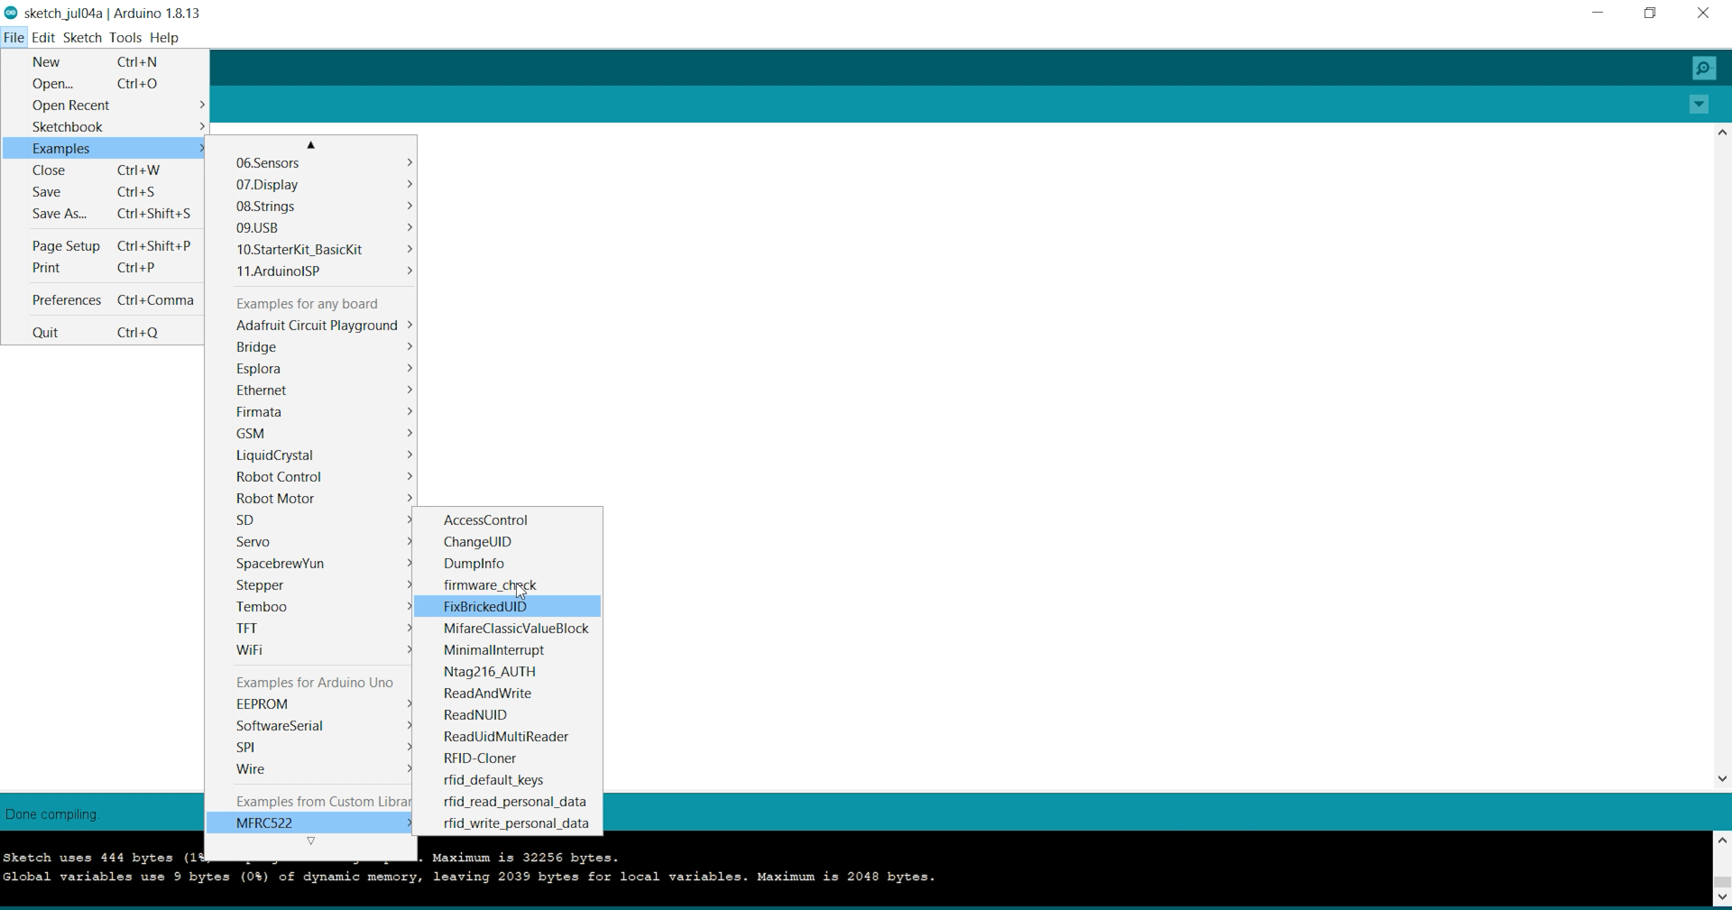Click editor scrollbar up arrow
Viewport: 1732px width, 910px height.
pyautogui.click(x=1722, y=133)
